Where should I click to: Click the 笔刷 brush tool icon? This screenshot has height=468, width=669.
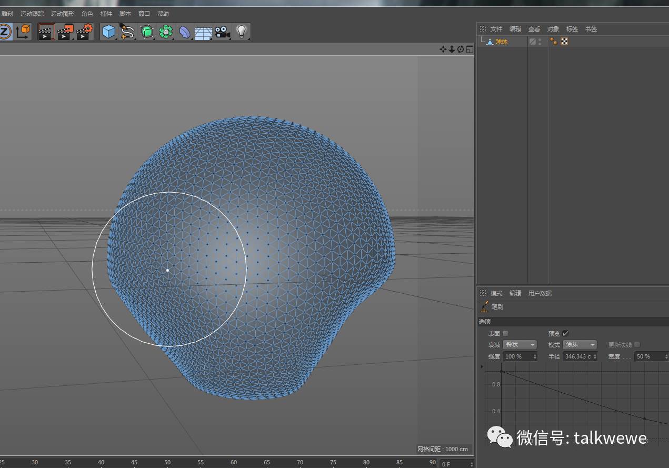point(485,306)
